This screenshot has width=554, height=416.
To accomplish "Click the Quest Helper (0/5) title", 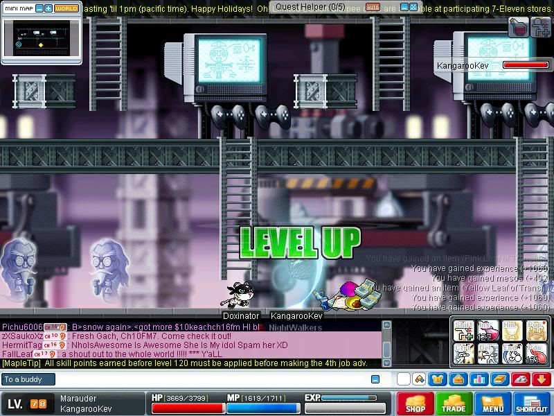I will [x=310, y=7].
